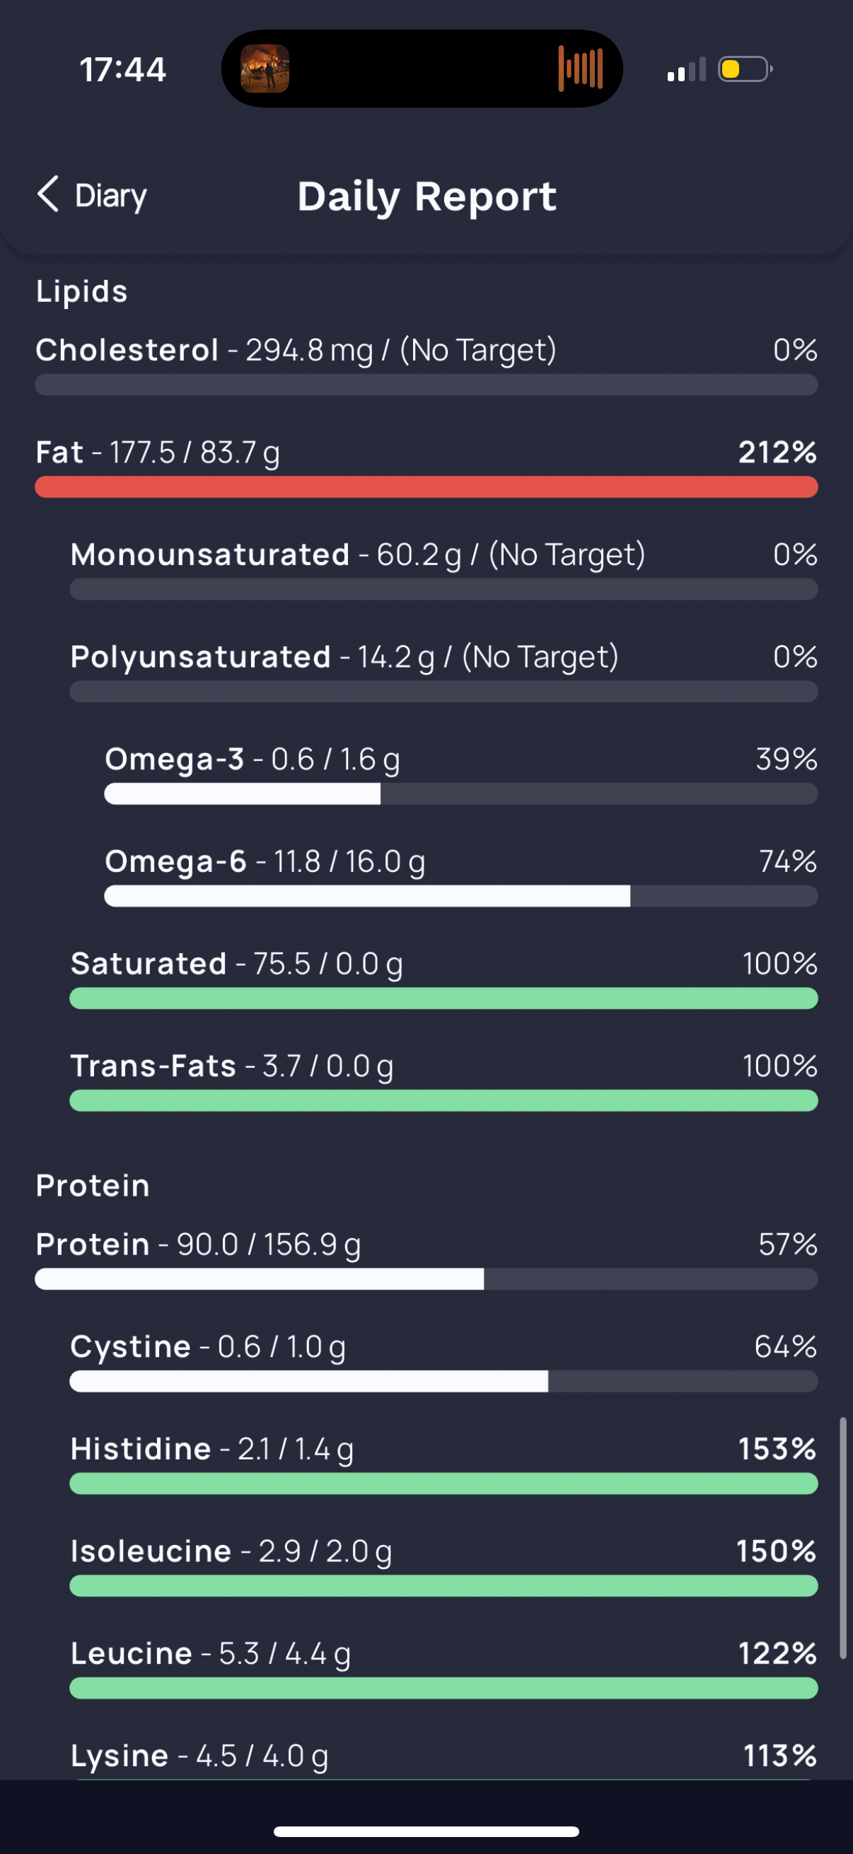Go back to Diary
Image resolution: width=853 pixels, height=1854 pixels.
pyautogui.click(x=92, y=195)
